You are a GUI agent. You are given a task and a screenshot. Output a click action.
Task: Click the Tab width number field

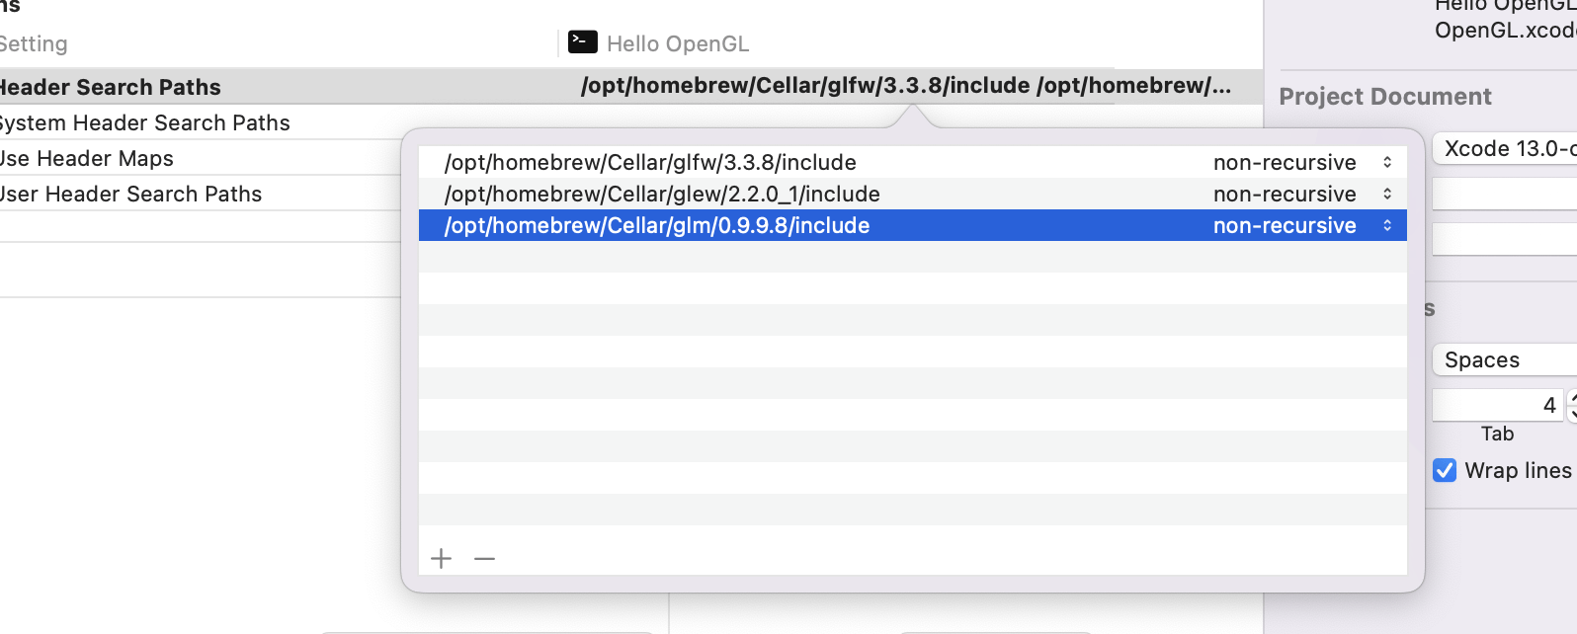[1496, 405]
